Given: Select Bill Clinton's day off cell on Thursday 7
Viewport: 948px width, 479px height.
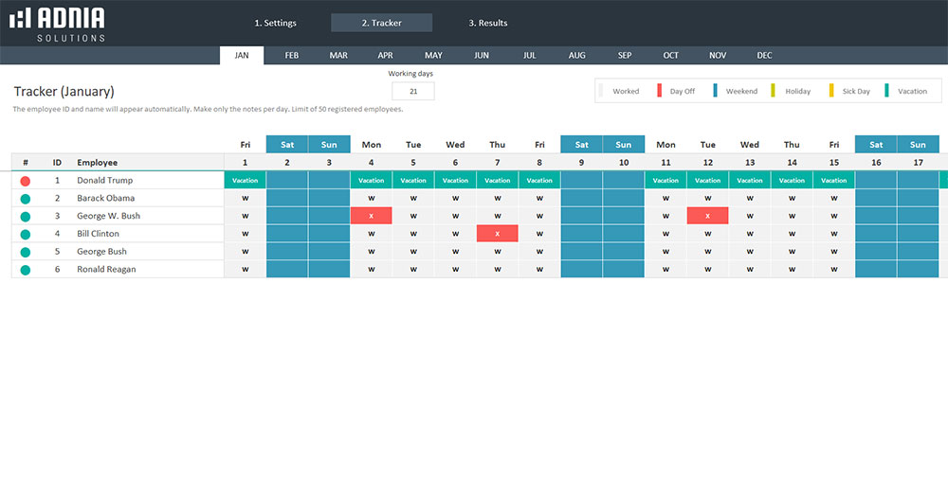Looking at the screenshot, I should coord(498,234).
